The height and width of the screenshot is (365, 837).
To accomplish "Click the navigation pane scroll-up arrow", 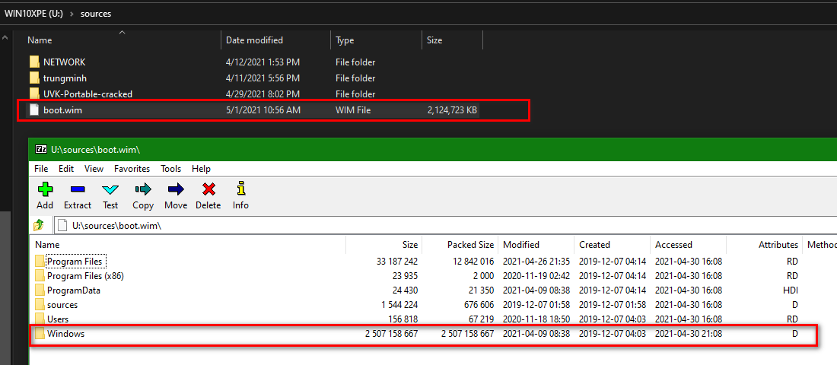I will coord(5,37).
